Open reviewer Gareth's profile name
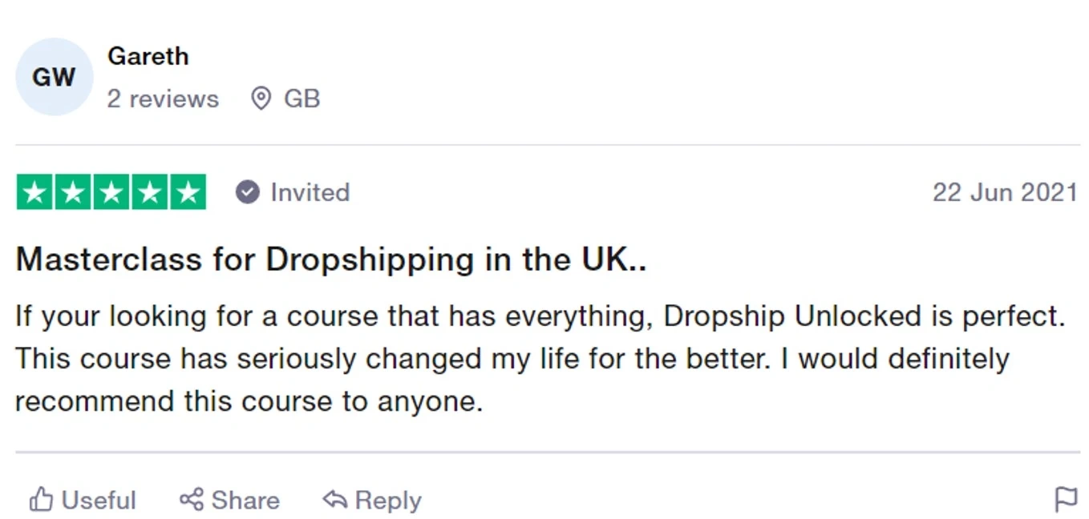The image size is (1089, 519). 148,56
